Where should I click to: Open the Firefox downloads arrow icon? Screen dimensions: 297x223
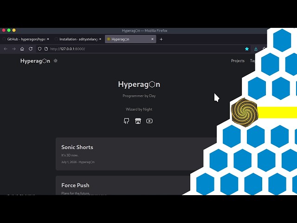click(x=256, y=49)
